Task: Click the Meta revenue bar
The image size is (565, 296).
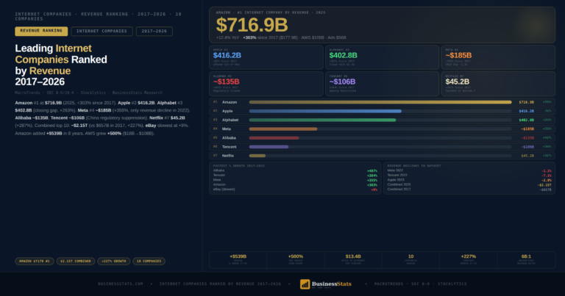Action: (282, 129)
